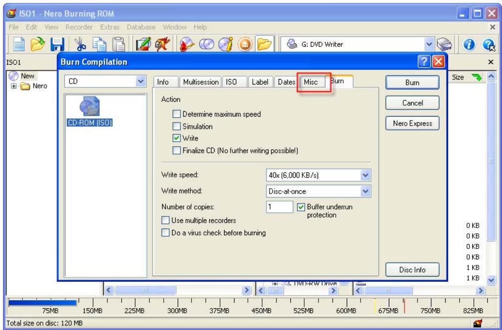502x330 pixels.
Task: Close the ISO1 document with inner X
Action: pyautogui.click(x=491, y=62)
